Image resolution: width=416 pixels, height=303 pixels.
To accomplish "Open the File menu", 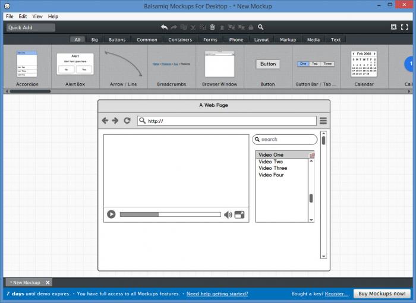I will [x=10, y=17].
